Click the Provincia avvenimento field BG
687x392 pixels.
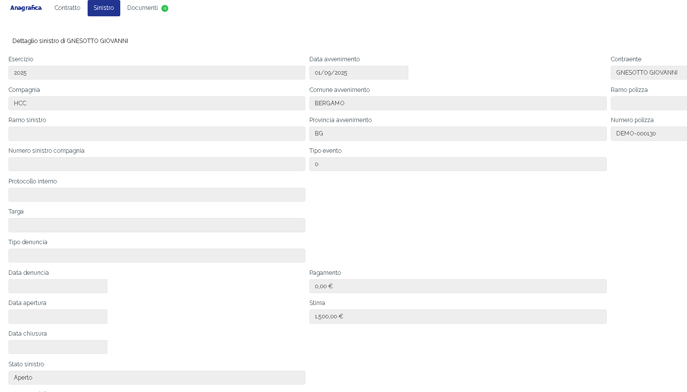click(x=457, y=133)
